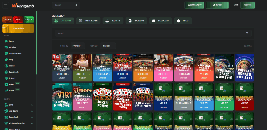The width and height of the screenshot is (267, 130).
Task: Click the Trade icon in sidebar
Action: click(6, 90)
